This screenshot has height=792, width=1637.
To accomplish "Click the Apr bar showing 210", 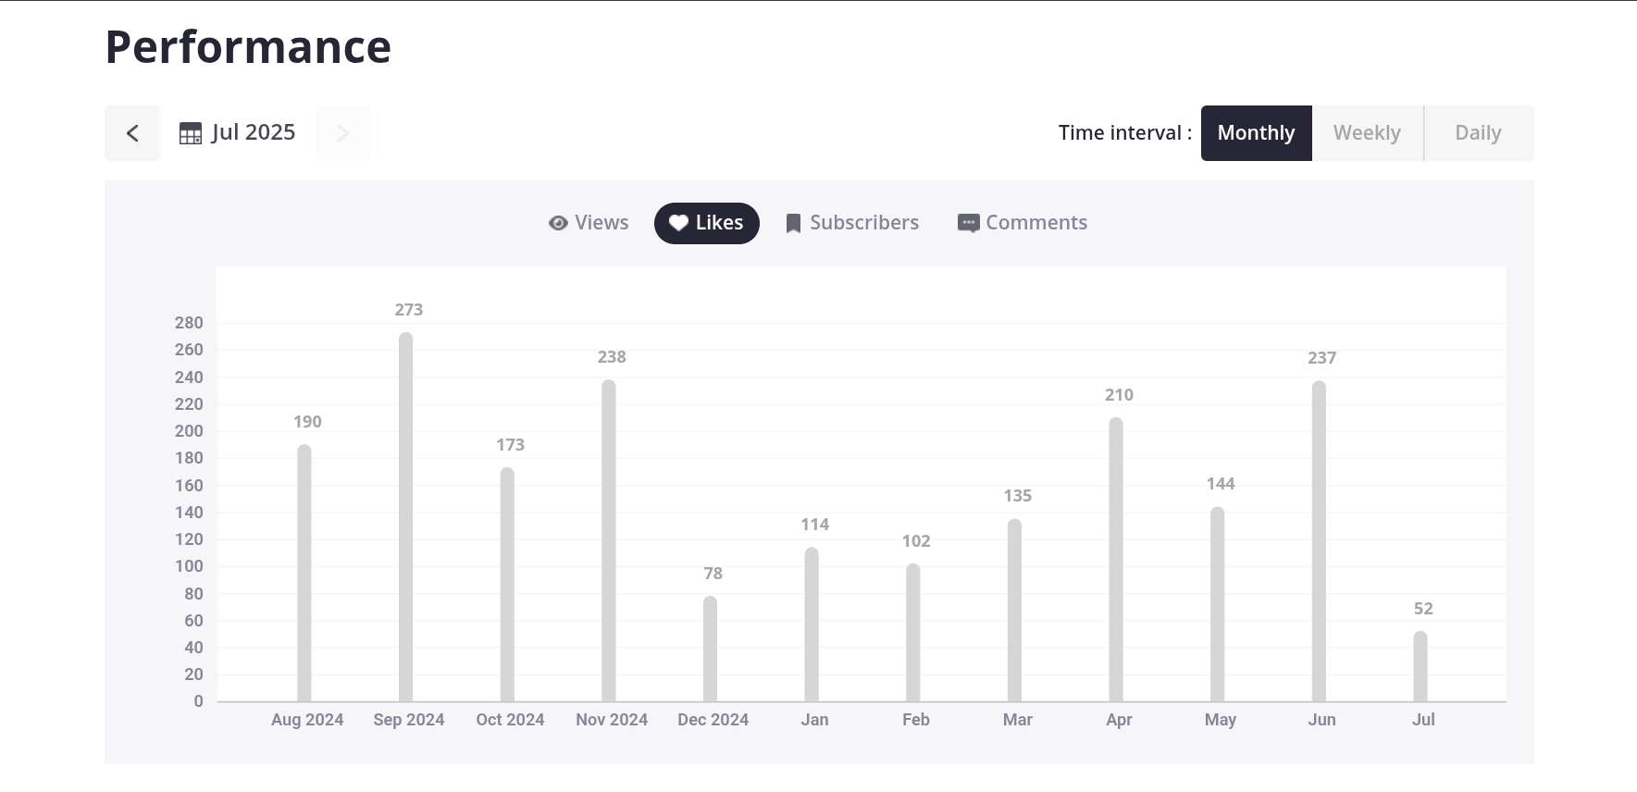I will pos(1116,560).
